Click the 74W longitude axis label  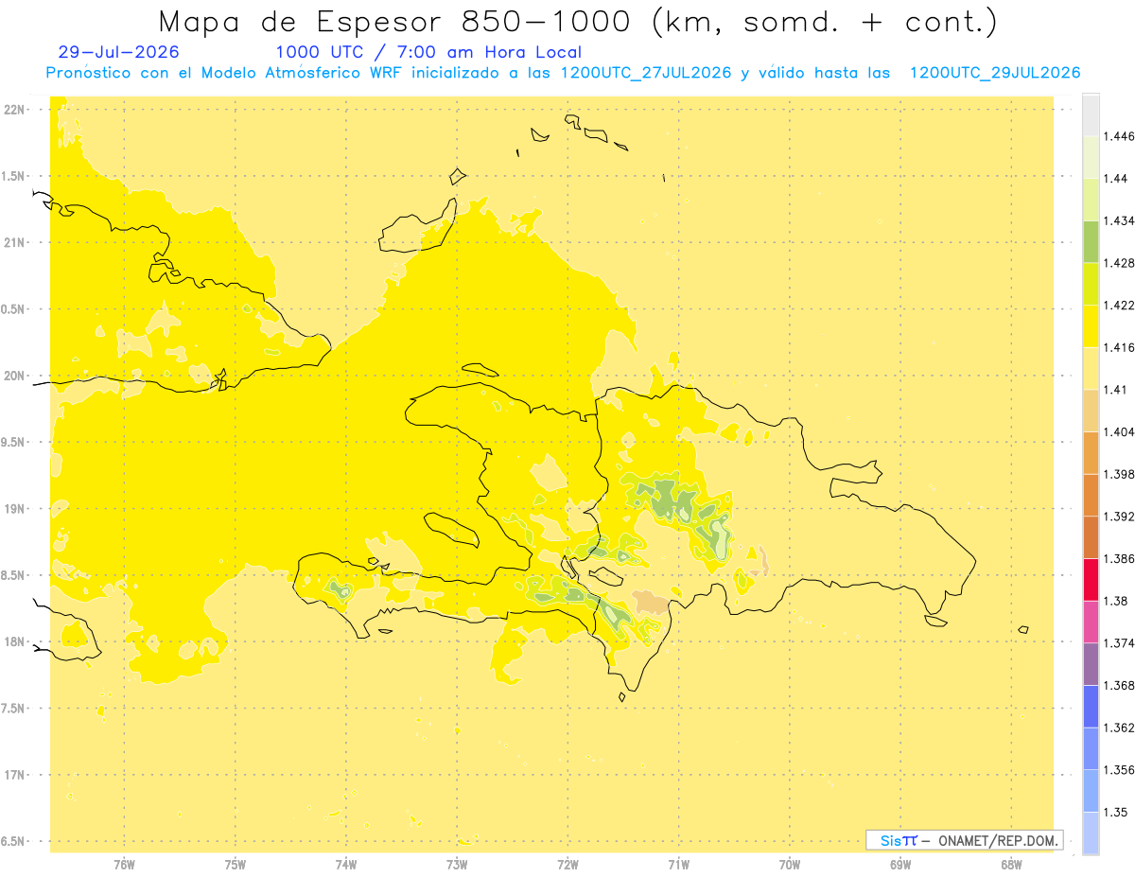(346, 865)
